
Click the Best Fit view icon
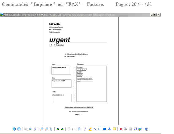point(25,129)
